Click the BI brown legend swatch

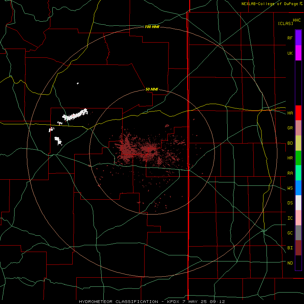(298, 248)
